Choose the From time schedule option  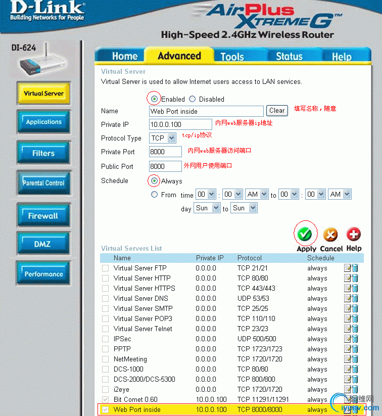coord(154,195)
